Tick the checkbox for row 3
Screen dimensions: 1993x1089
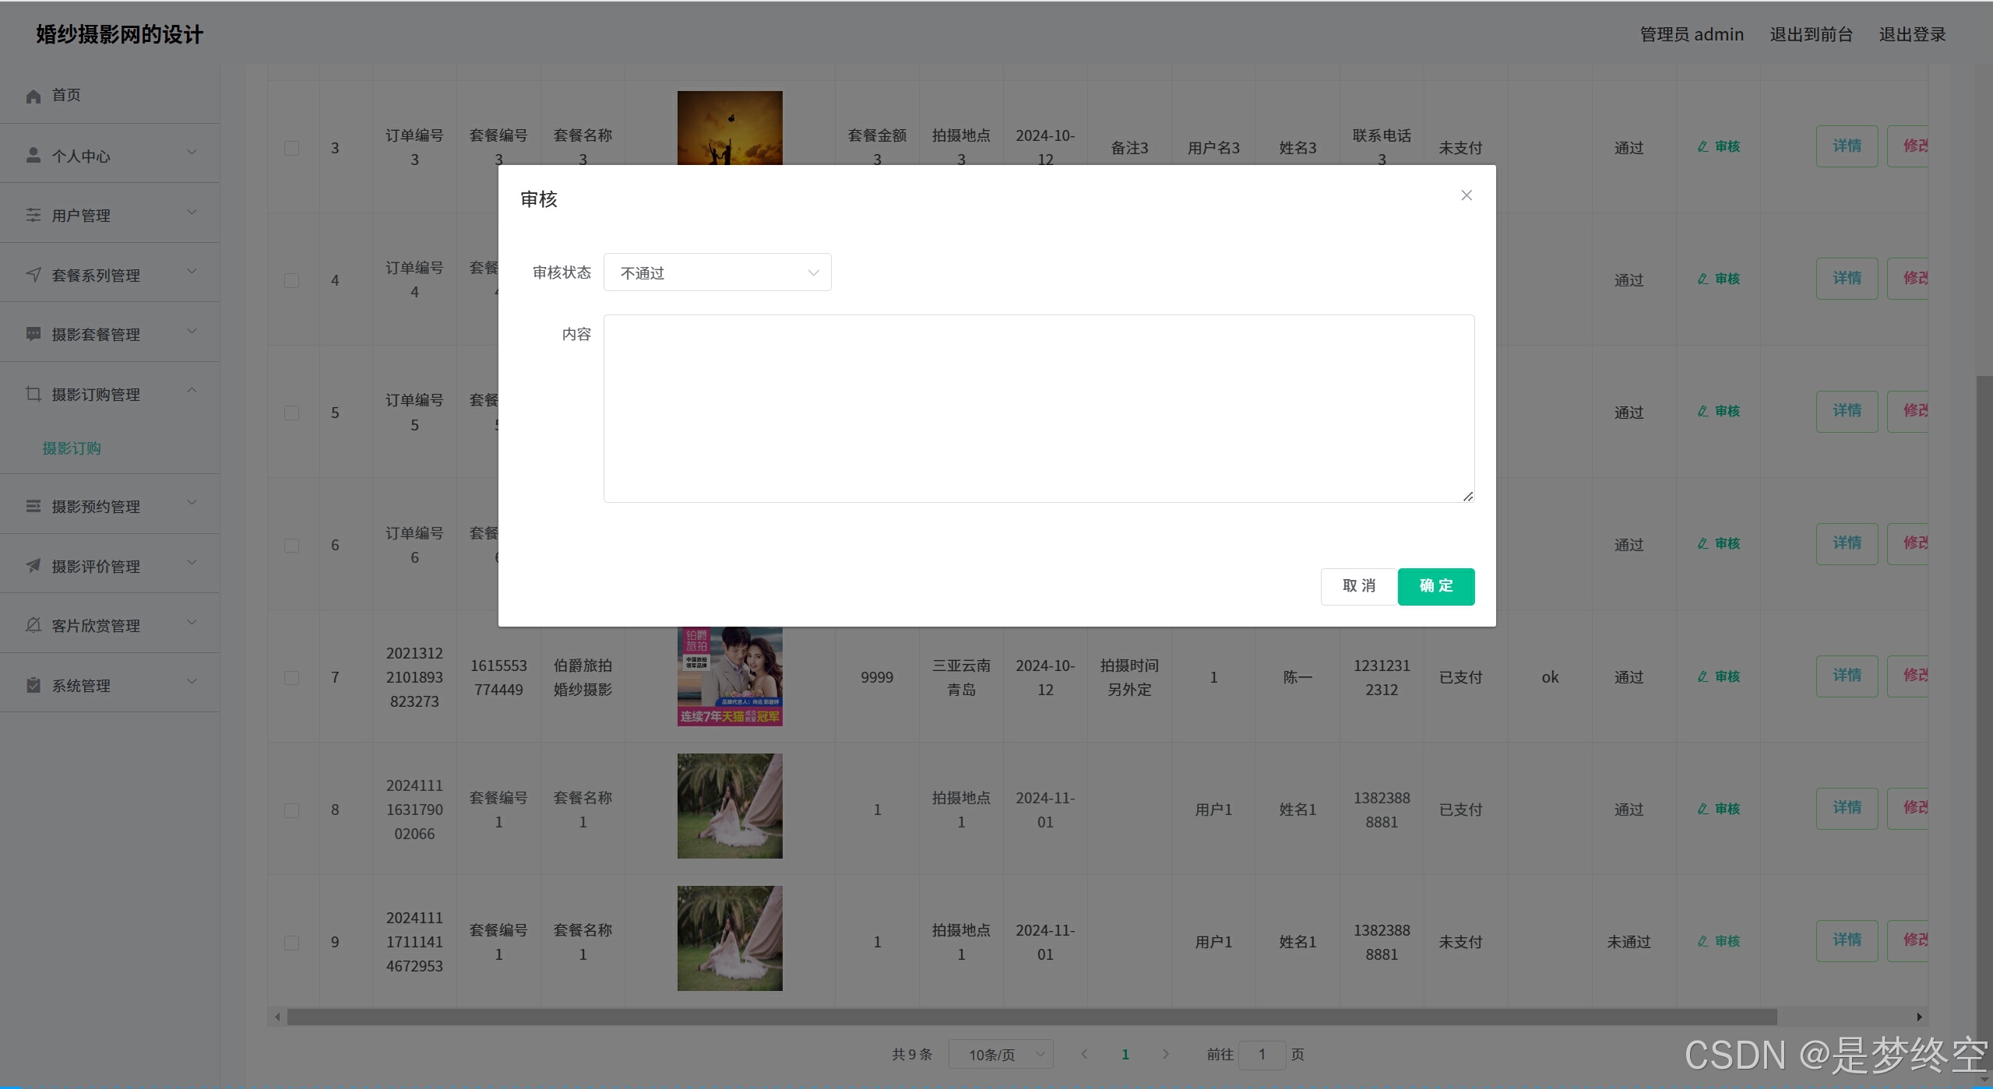tap(291, 148)
